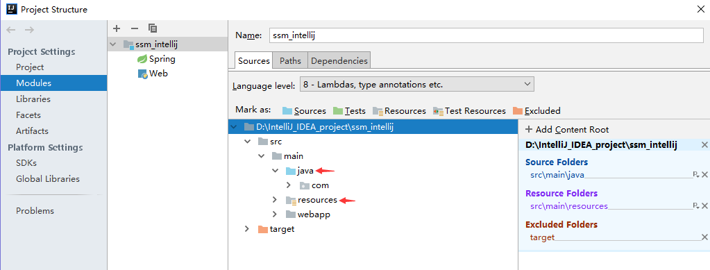Mark as Tests folder icon
This screenshot has height=270, width=710.
point(338,111)
